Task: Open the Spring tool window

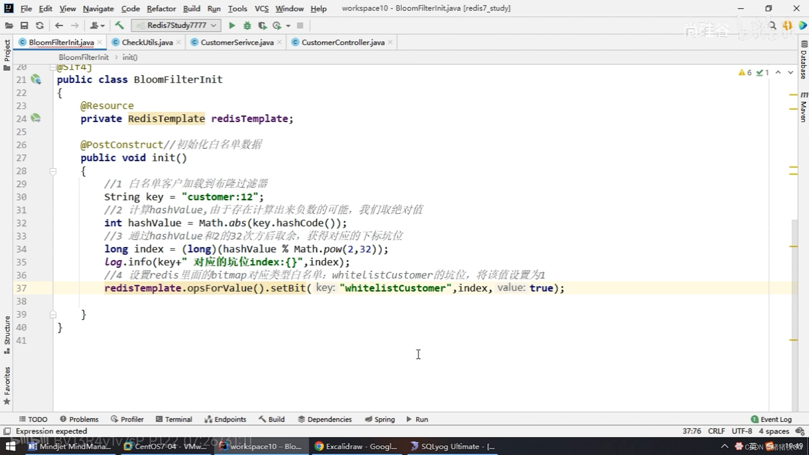Action: click(x=380, y=420)
